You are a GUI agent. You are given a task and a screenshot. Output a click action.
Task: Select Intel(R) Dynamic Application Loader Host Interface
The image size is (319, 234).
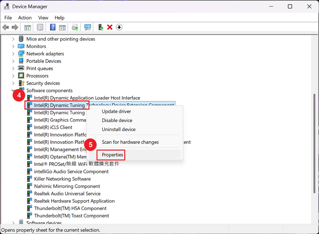pyautogui.click(x=87, y=98)
